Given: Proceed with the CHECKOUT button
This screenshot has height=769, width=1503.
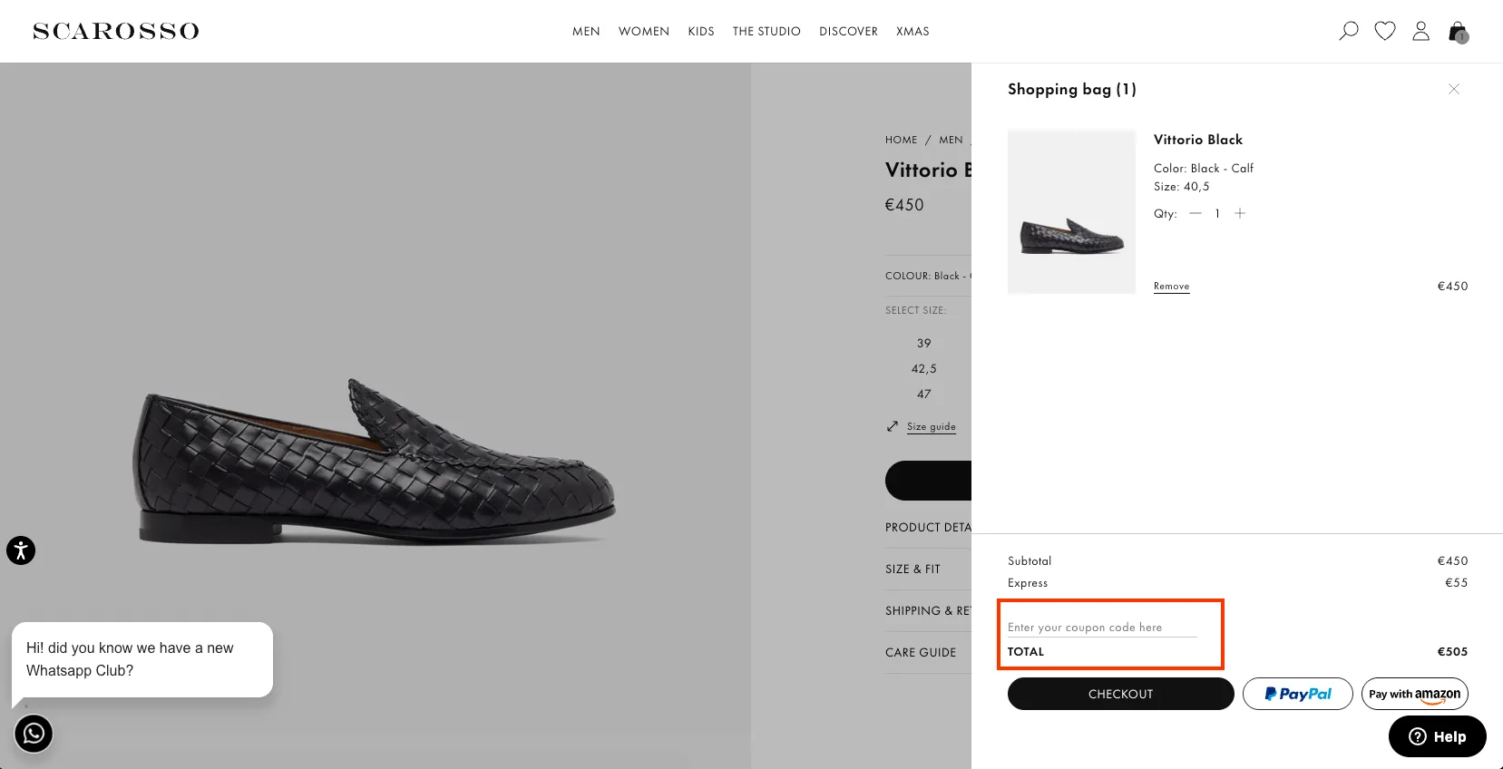Looking at the screenshot, I should (1120, 694).
